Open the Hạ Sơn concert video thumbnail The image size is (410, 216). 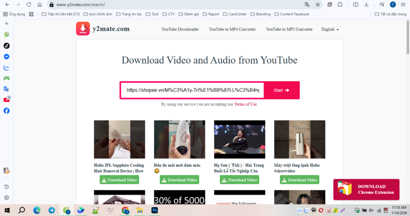(239, 139)
